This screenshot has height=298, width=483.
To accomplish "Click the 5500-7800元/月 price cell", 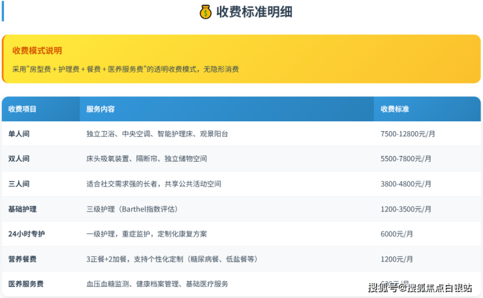I will coord(405,158).
